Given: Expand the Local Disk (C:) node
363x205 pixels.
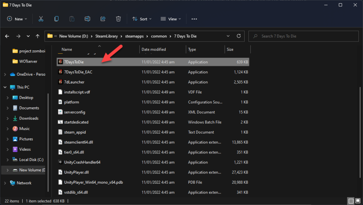Looking at the screenshot, I should pos(8,160).
